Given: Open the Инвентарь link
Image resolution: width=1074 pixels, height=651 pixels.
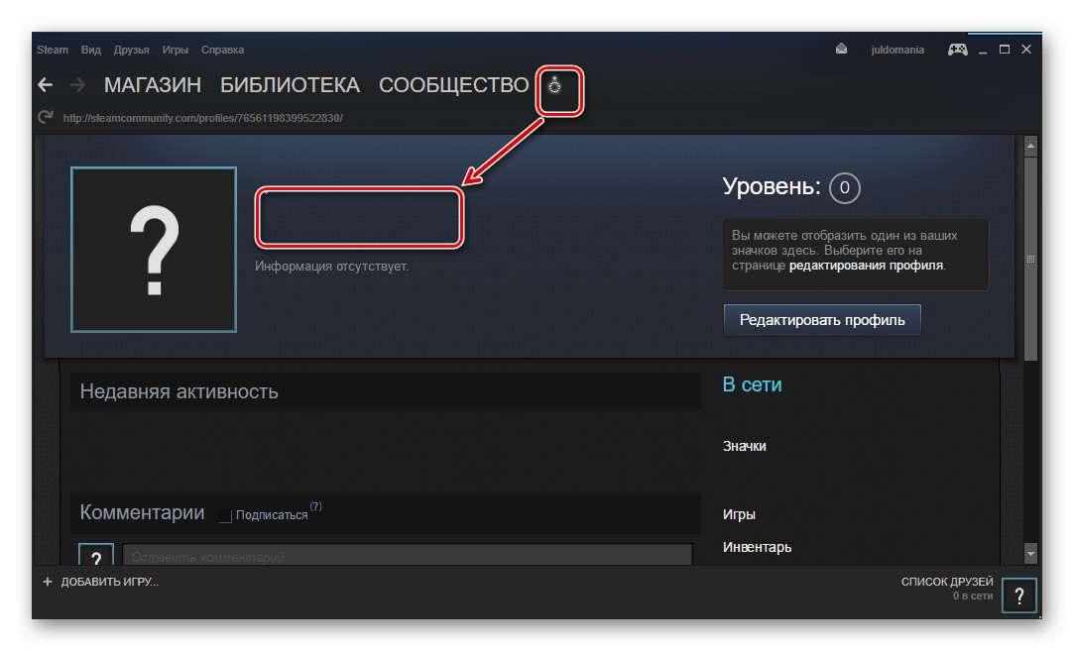Looking at the screenshot, I should (x=757, y=547).
